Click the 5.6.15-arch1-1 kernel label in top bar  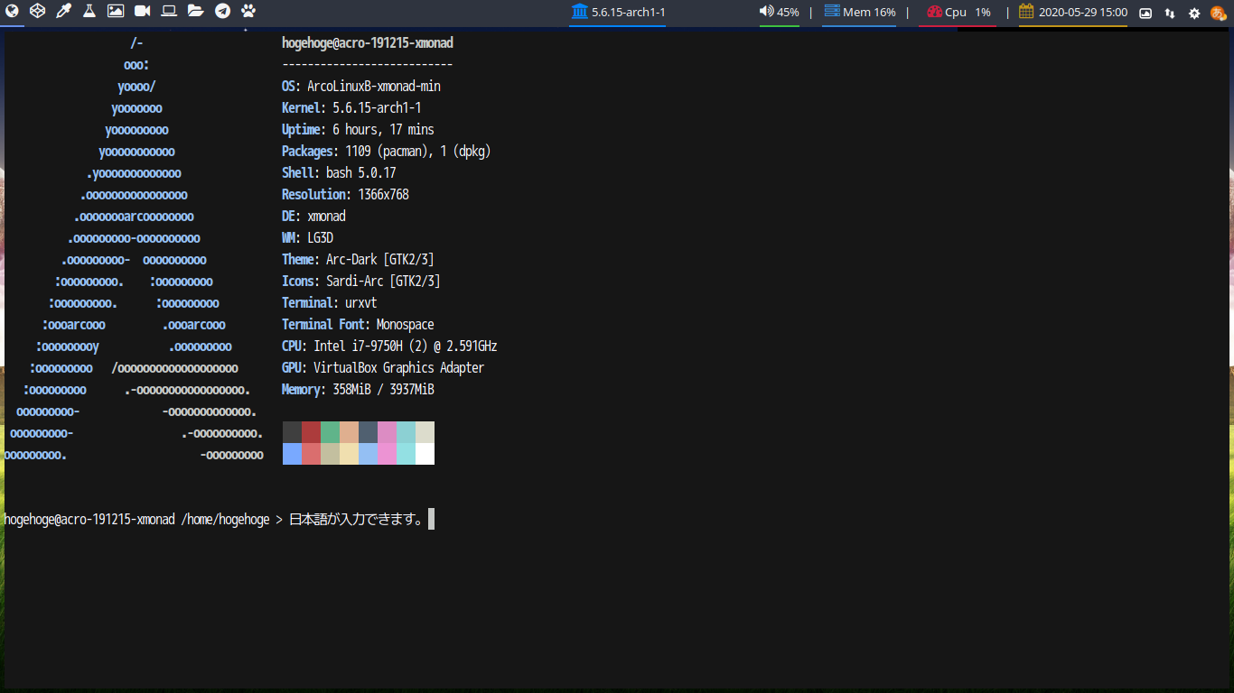(x=629, y=13)
